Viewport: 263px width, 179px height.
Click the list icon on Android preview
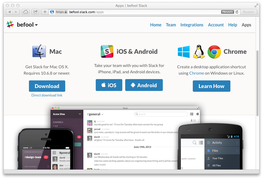coord(201,143)
